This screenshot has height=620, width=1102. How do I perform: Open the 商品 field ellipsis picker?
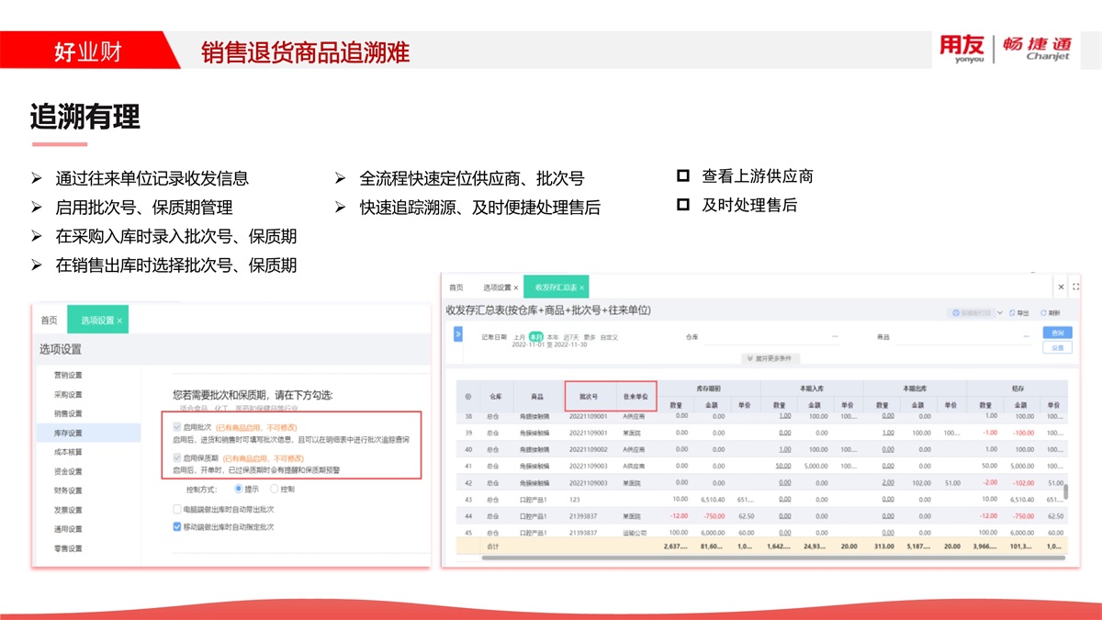click(1025, 337)
